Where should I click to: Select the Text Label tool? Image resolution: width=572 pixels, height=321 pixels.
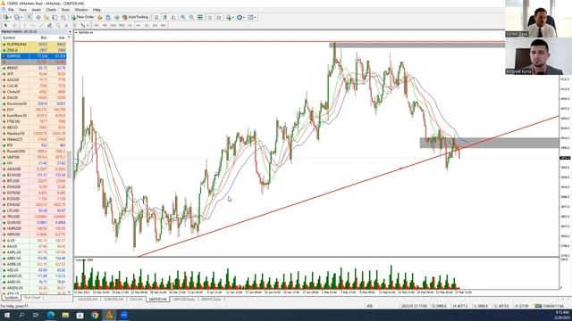pos(74,26)
